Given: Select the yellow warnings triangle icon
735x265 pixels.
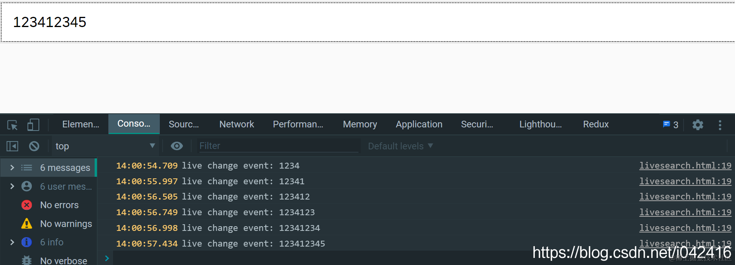Looking at the screenshot, I should 27,223.
